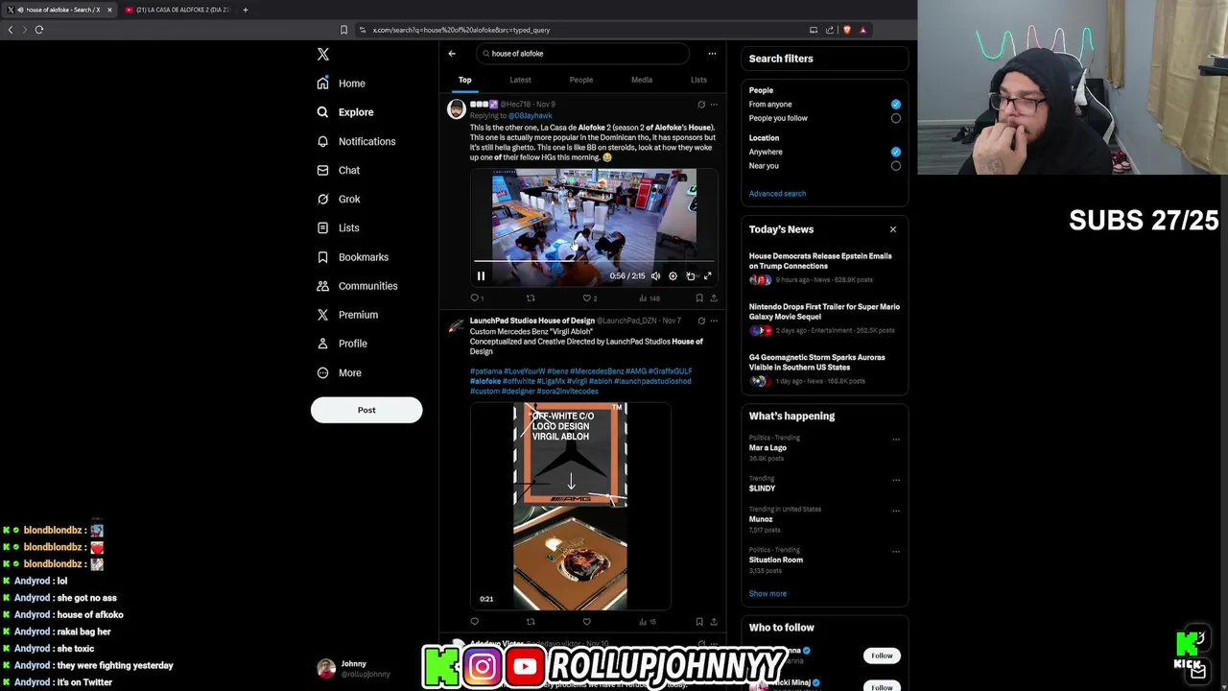Viewport: 1228px width, 691px height.
Task: Bookmark the Hec718 post
Action: pos(699,298)
